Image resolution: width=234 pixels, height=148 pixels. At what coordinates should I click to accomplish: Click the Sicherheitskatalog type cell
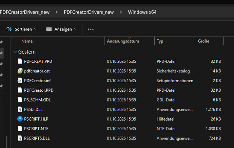tap(173, 71)
